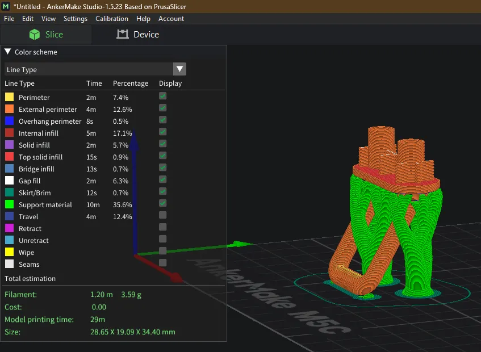Uncheck Perimeter display checkbox
This screenshot has height=352, width=481.
163,96
